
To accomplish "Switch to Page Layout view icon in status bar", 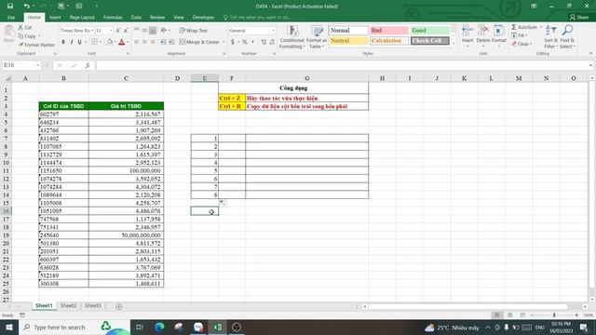I will (509, 315).
